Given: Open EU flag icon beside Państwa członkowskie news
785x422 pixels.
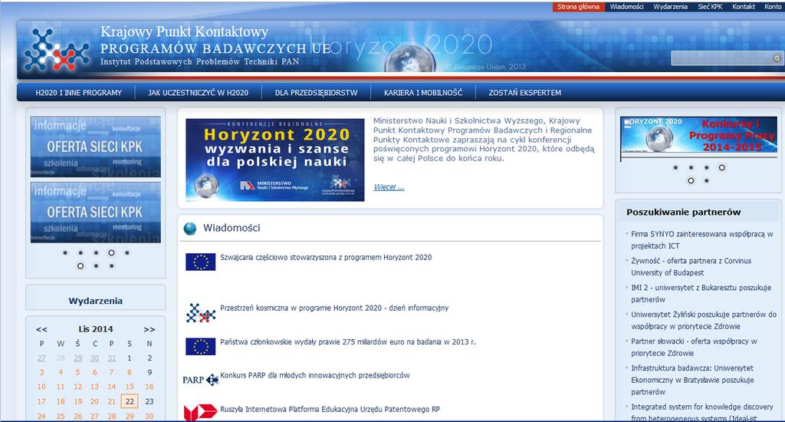Looking at the screenshot, I should 200,346.
